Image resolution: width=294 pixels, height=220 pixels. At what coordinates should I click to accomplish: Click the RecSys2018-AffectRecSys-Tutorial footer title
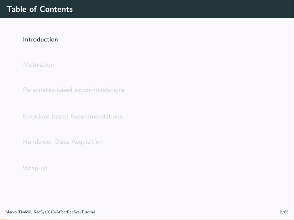coord(64,212)
